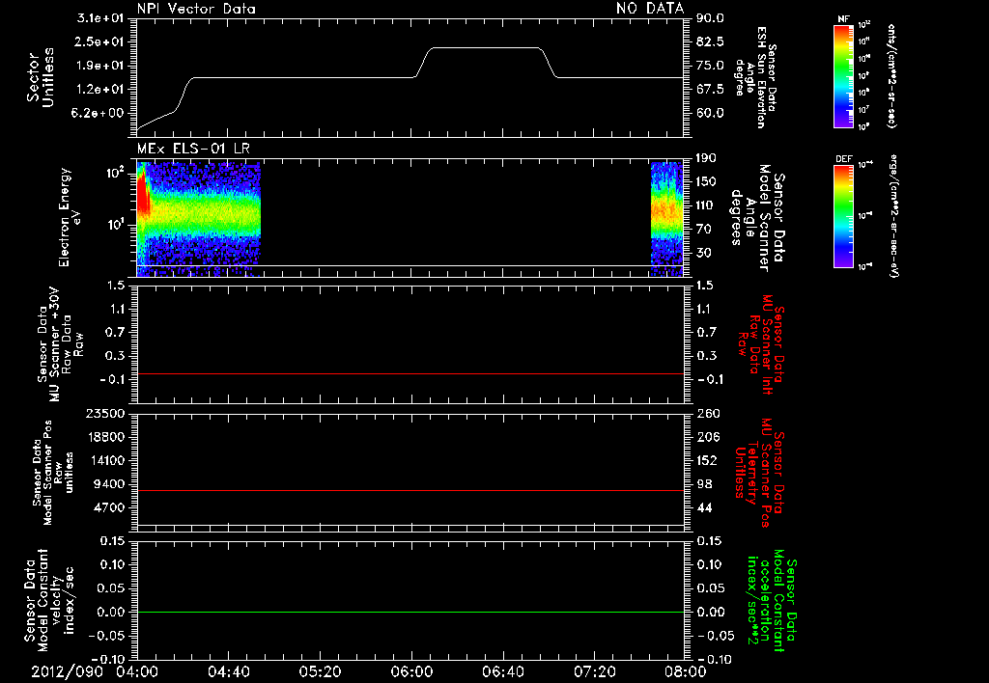
Task: Click the 'ESH Sun Elevation Angle' axis title
Action: 757,77
